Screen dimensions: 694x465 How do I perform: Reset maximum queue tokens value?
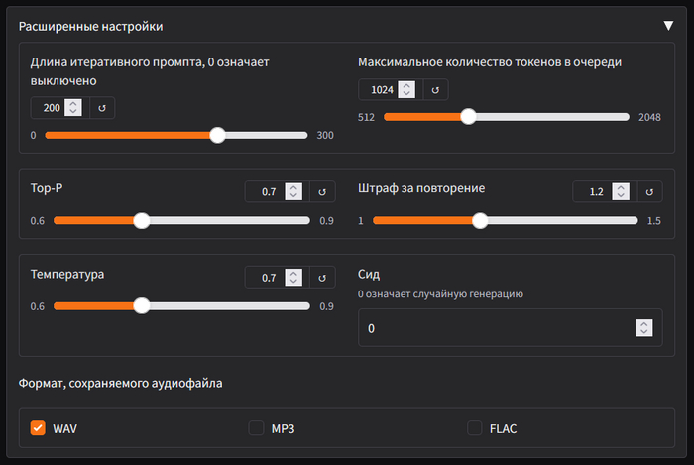435,90
